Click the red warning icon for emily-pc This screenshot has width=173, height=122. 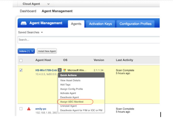pos(29,109)
